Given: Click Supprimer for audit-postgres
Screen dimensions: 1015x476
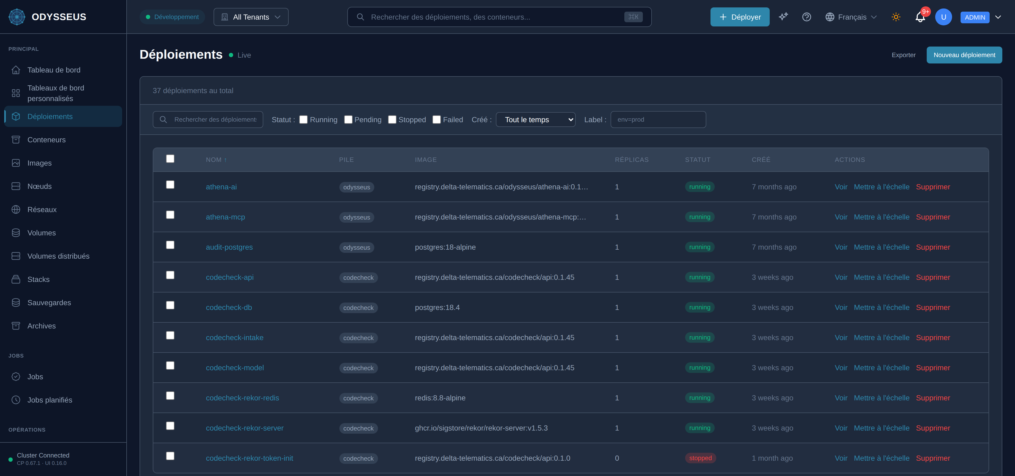Looking at the screenshot, I should (x=933, y=248).
